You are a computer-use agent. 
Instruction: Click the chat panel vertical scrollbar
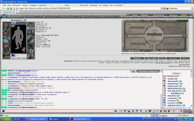pyautogui.click(x=161, y=89)
